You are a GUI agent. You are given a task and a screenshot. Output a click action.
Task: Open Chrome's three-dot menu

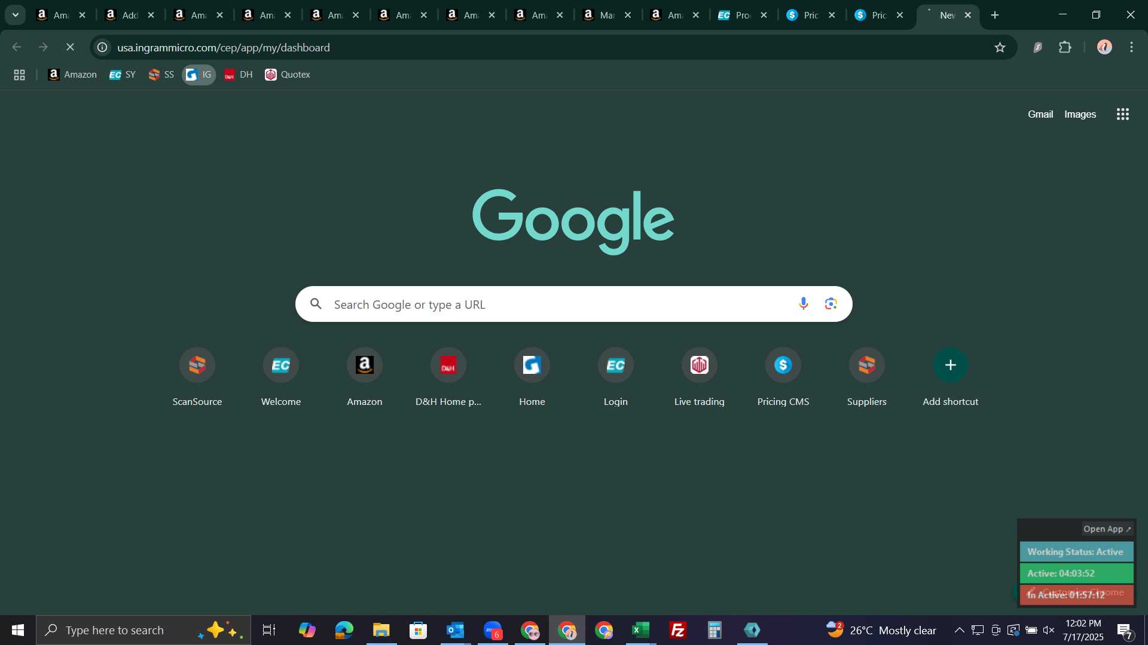(1131, 47)
